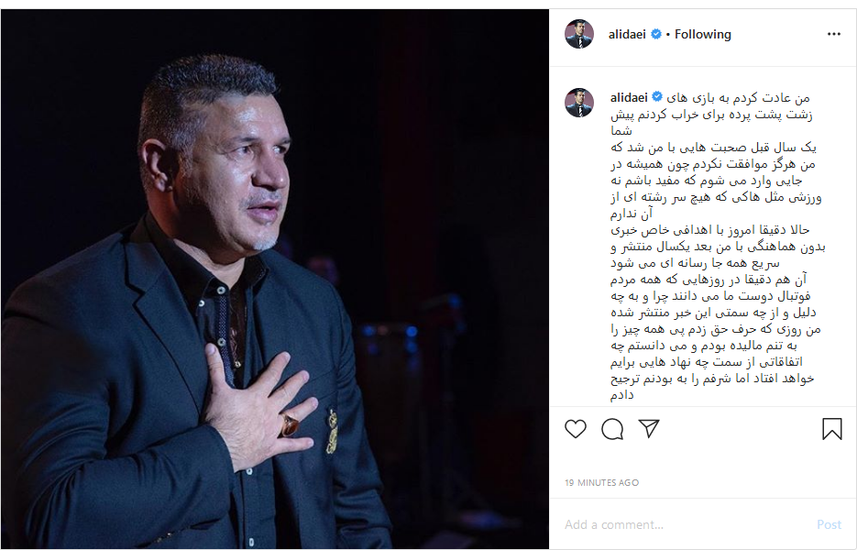Toggle the Following button
857x550 pixels.
pyautogui.click(x=702, y=35)
